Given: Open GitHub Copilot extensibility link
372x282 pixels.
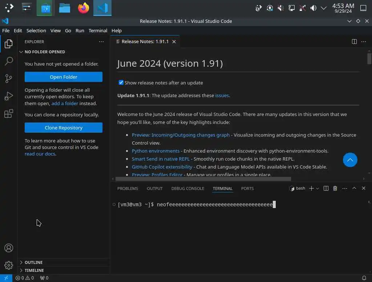Looking at the screenshot, I should tap(162, 167).
